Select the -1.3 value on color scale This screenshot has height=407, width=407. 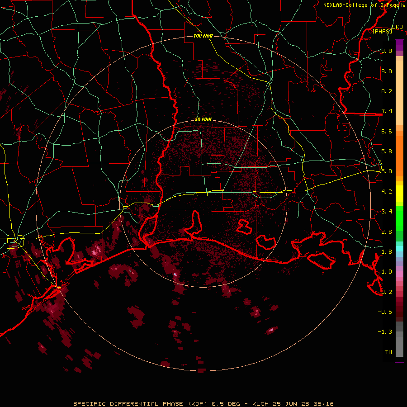(x=385, y=332)
